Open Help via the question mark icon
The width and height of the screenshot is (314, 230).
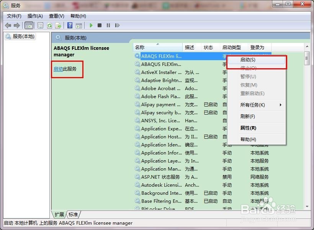tap(70, 25)
